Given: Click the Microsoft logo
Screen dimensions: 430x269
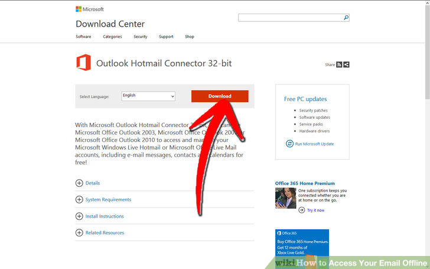Looking at the screenshot, I should pyautogui.click(x=90, y=9).
